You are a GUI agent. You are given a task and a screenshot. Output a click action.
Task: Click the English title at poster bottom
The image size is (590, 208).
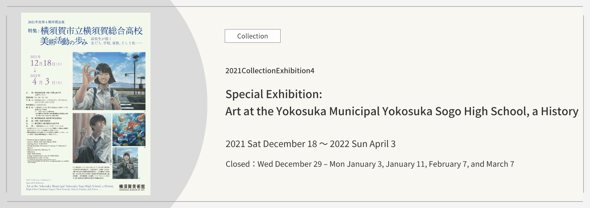70,186
